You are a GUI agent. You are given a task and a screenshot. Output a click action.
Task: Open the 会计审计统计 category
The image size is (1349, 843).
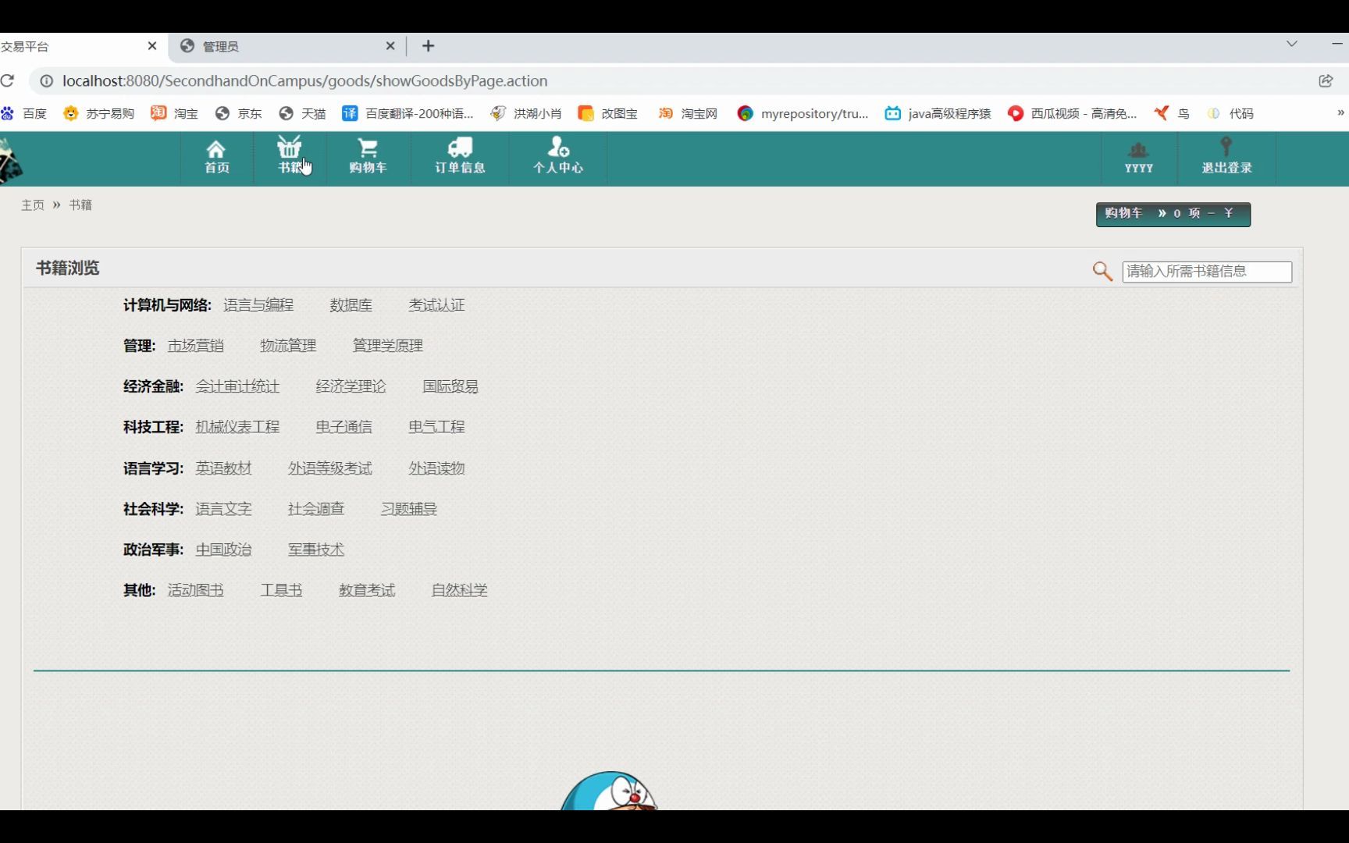[237, 386]
